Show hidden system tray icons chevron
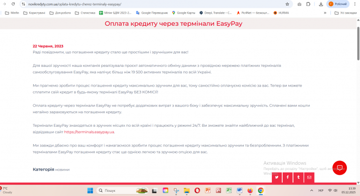360x196 pixels. (312, 190)
